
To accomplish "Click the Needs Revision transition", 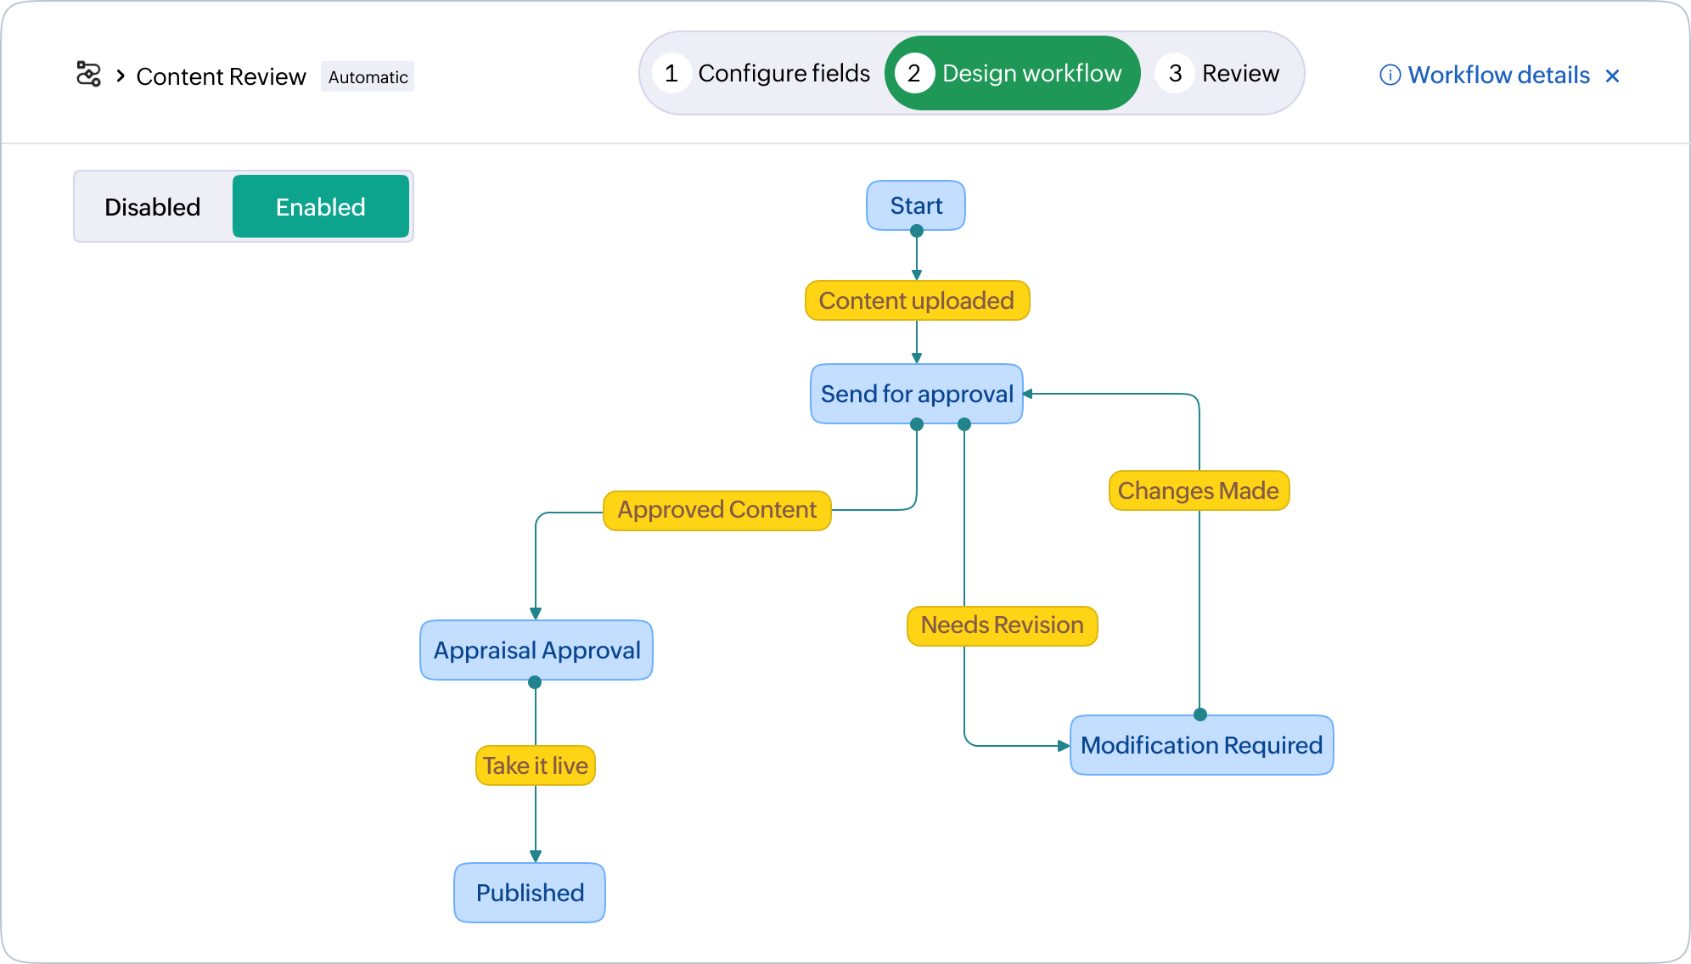I will 1002,625.
